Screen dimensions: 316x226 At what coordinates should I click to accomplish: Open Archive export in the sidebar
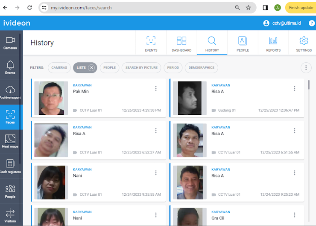10,92
